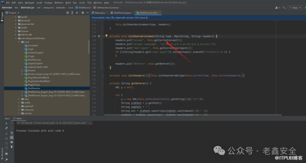Viewport: 306px width, 163px height.
Task: Hide the Project tool window with minus icon
Action: point(87,13)
